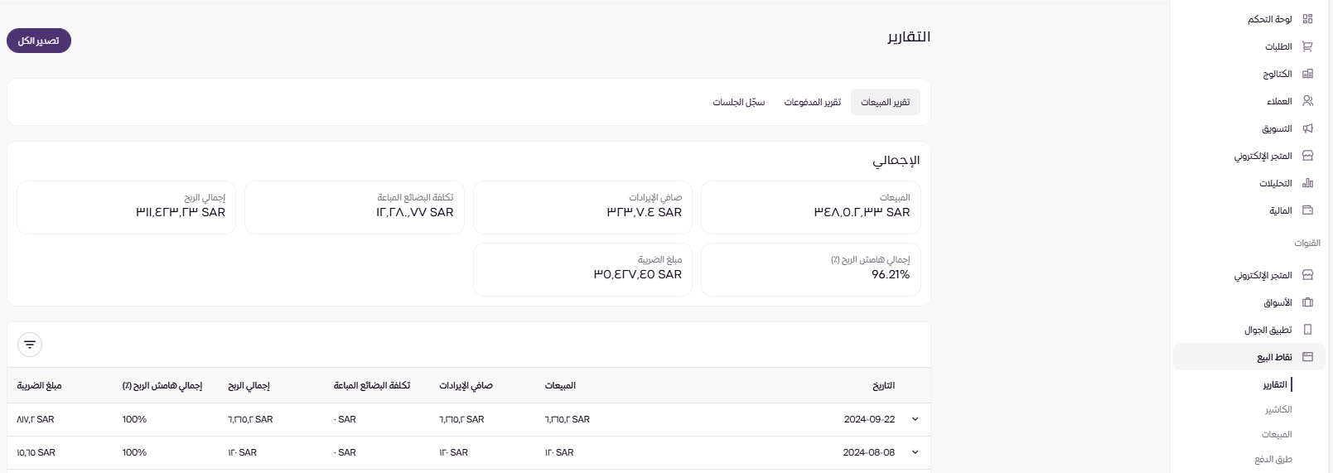Viewport: 1333px width, 473px height.
Task: Sort by التاريخ column header
Action: coord(883,385)
